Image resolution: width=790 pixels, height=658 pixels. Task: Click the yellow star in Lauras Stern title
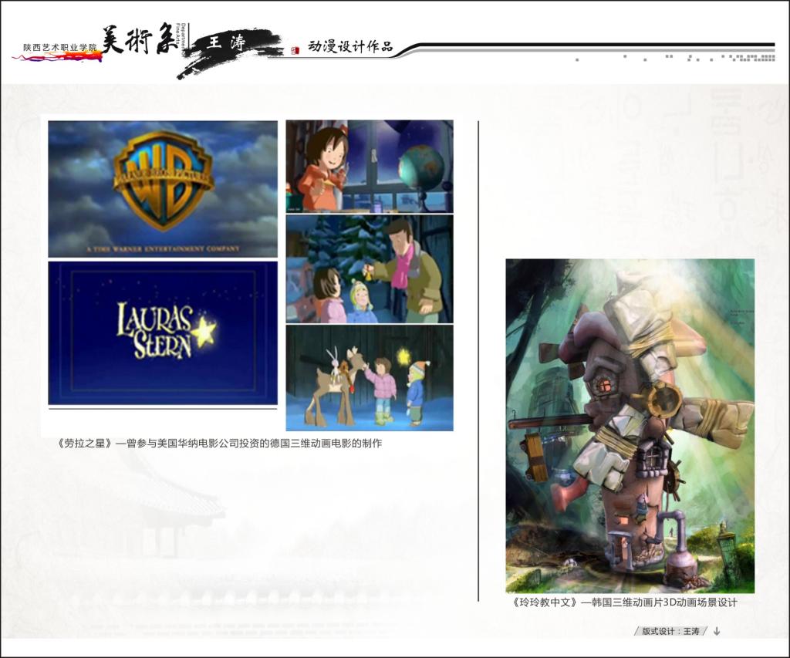click(204, 330)
